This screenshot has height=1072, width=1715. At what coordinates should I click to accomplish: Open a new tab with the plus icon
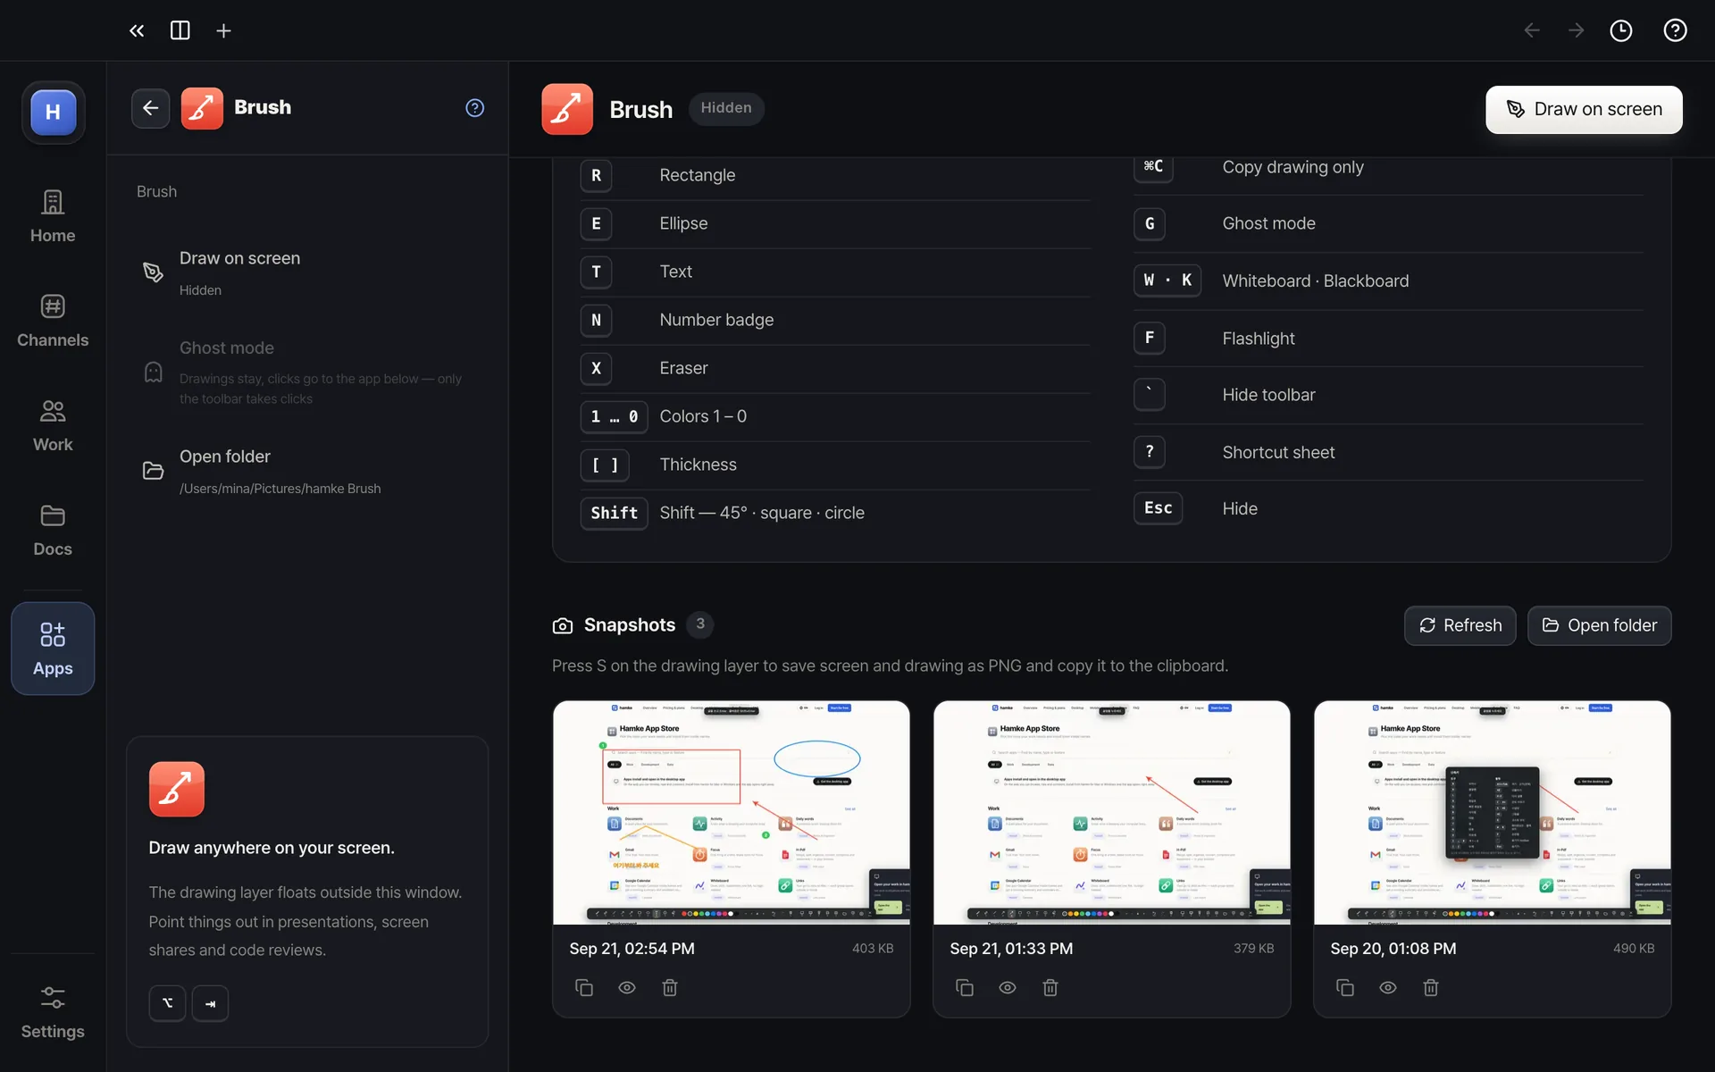click(x=223, y=30)
